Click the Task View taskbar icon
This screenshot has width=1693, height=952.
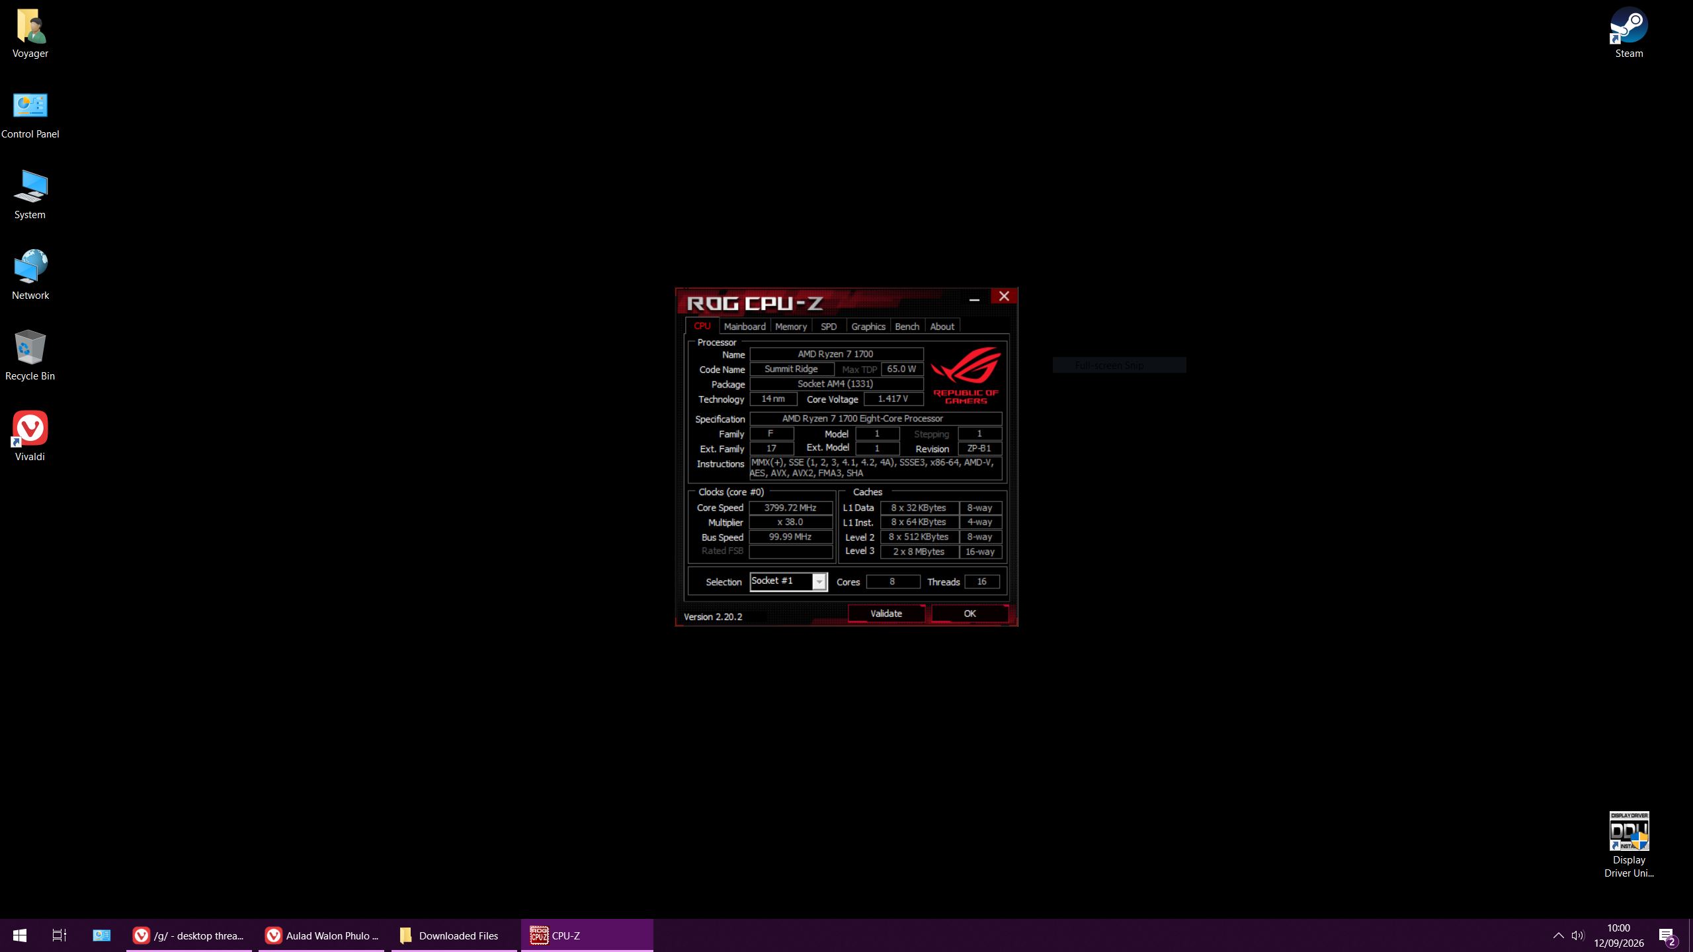(x=60, y=935)
